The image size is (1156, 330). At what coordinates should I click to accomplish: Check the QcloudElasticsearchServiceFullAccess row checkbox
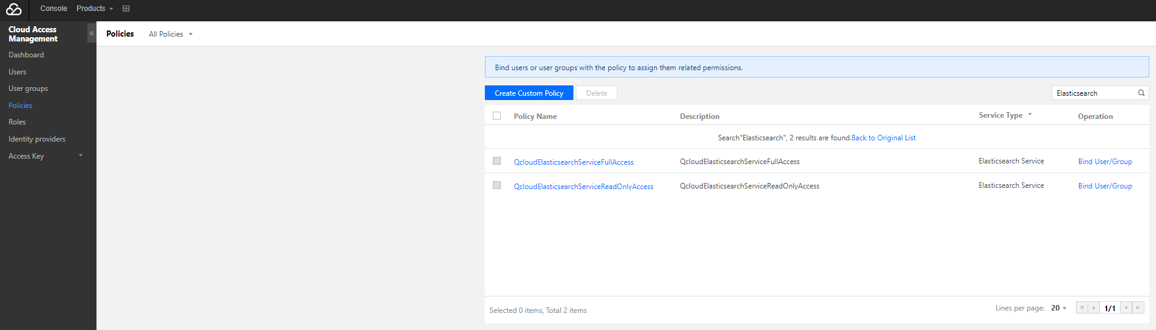[x=497, y=161]
